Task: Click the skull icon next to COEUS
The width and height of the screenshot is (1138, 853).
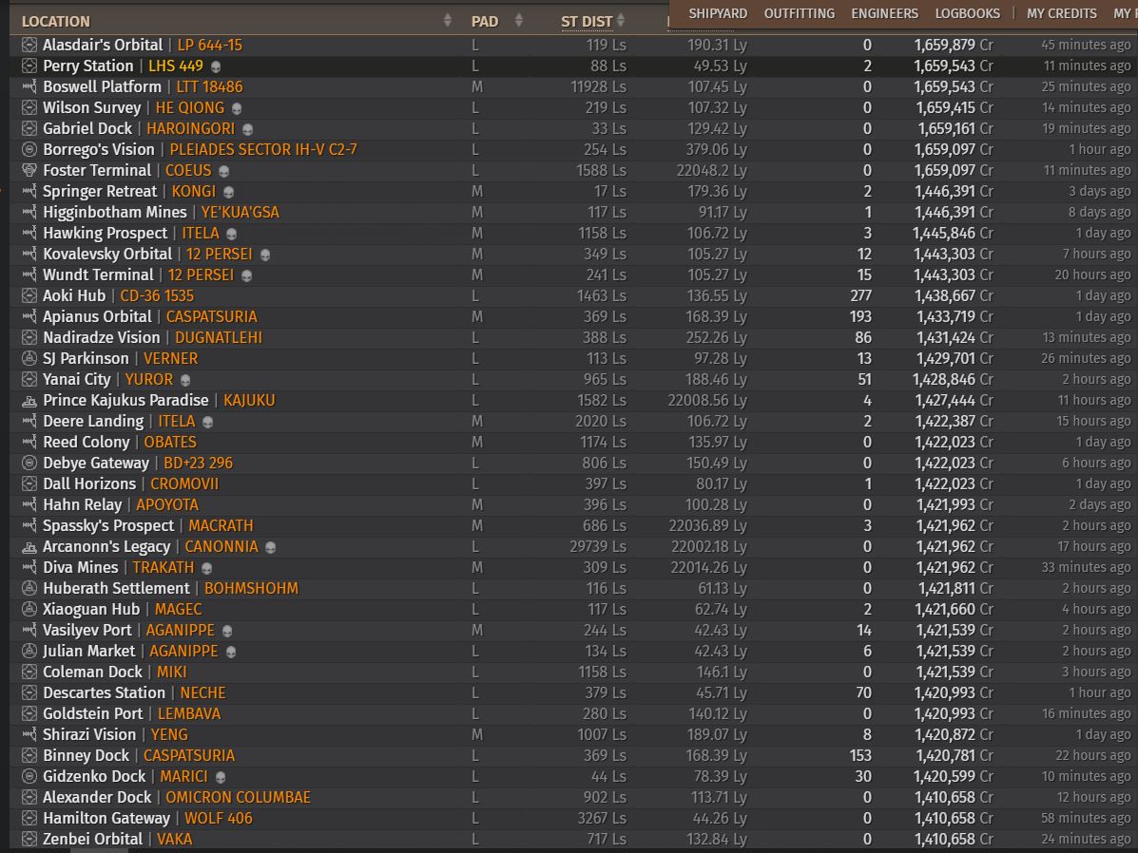Action: point(223,171)
